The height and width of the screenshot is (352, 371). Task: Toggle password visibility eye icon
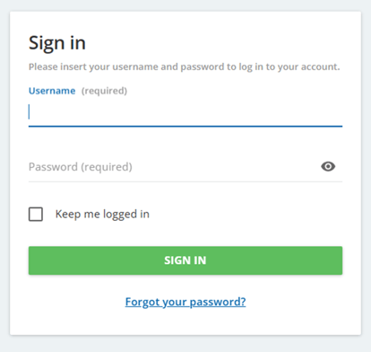(328, 166)
